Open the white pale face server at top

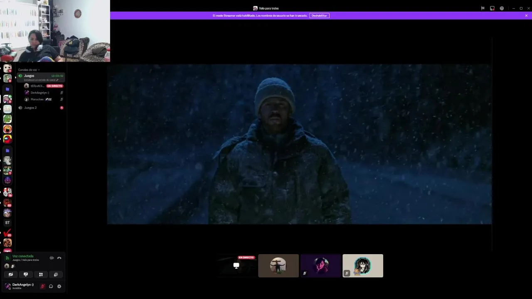[x=7, y=68]
